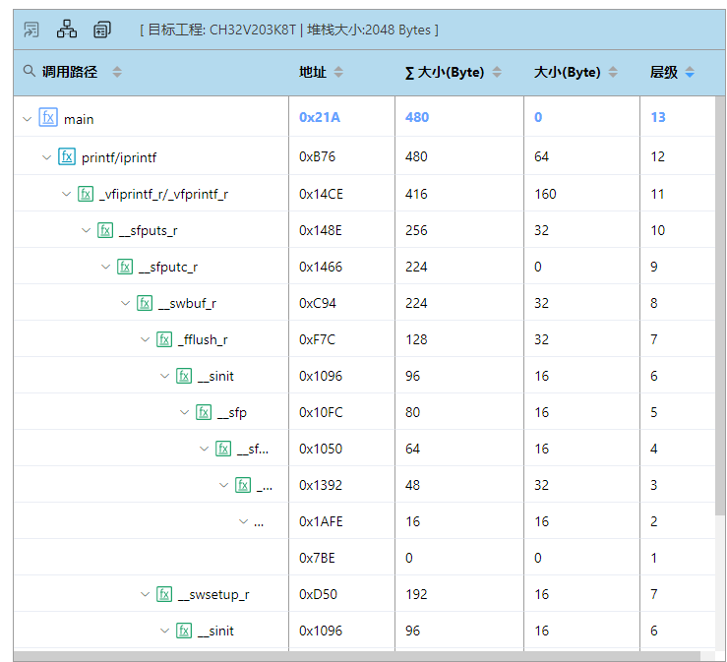Click the fx icon beside _vfiprintf_r/_vfprintf_r
The width and height of the screenshot is (727, 662).
(86, 194)
